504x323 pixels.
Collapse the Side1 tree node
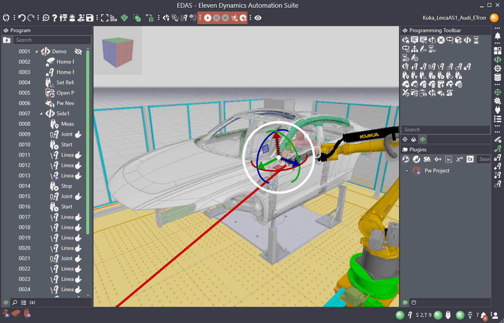tap(41, 114)
